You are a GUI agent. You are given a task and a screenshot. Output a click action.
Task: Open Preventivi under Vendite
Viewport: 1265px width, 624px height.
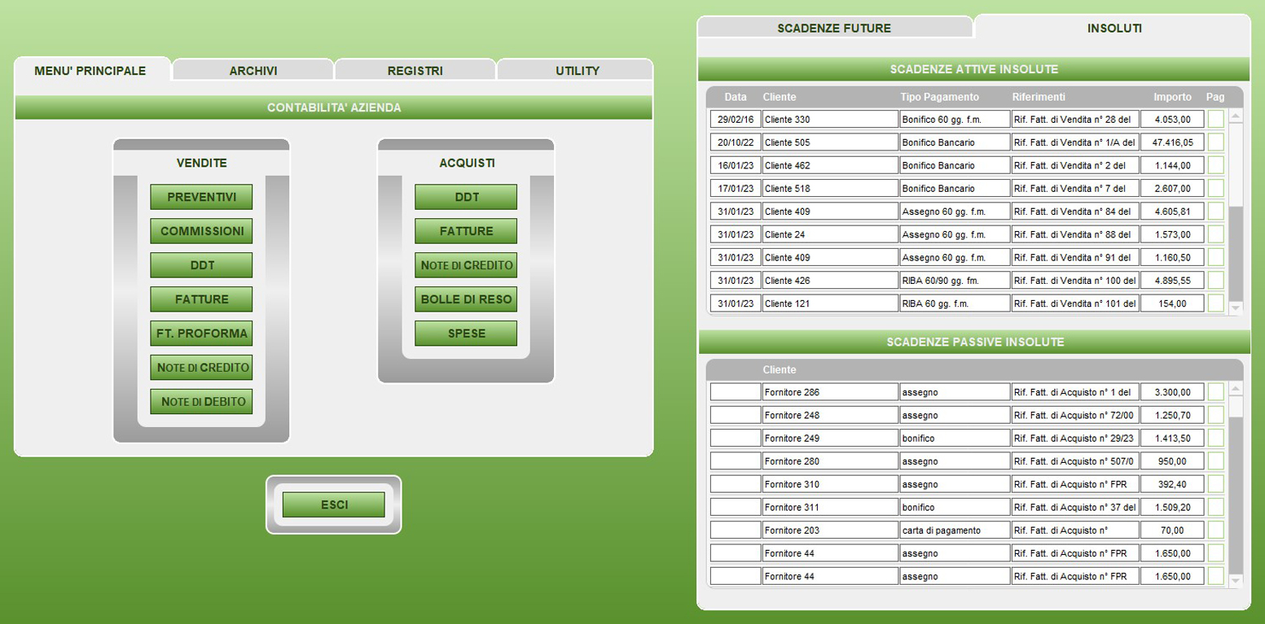[201, 197]
